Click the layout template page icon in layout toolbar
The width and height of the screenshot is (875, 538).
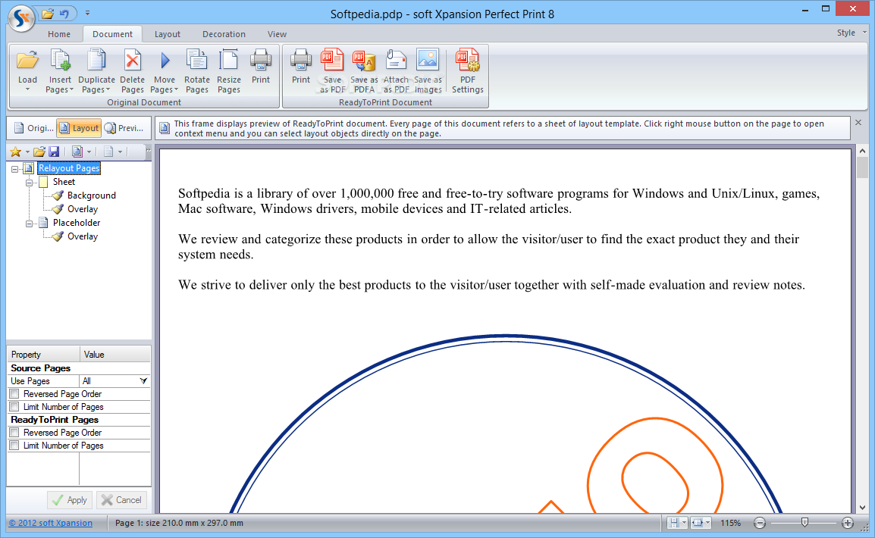pyautogui.click(x=77, y=152)
